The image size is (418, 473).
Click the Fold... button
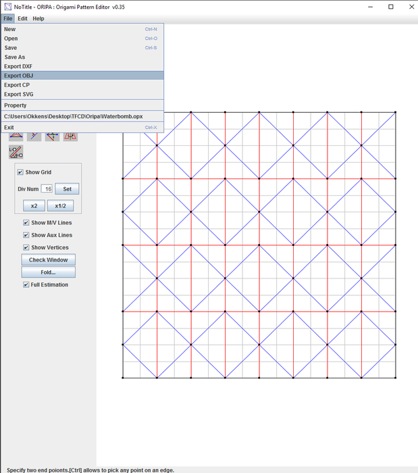[x=48, y=272]
